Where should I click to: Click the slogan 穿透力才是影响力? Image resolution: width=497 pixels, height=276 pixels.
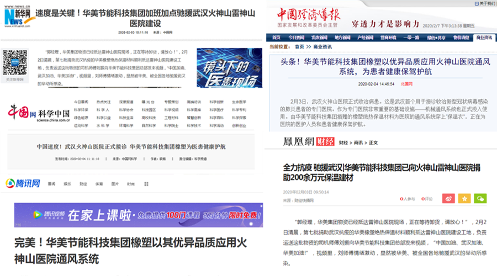(385, 24)
